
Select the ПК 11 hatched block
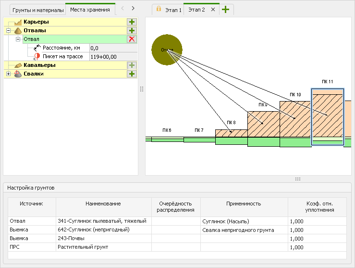pos(327,115)
